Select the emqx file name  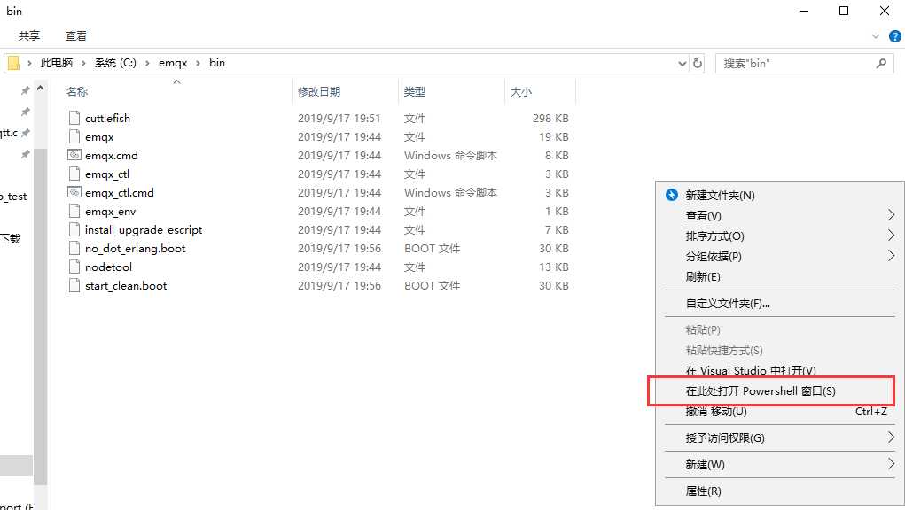coord(99,136)
